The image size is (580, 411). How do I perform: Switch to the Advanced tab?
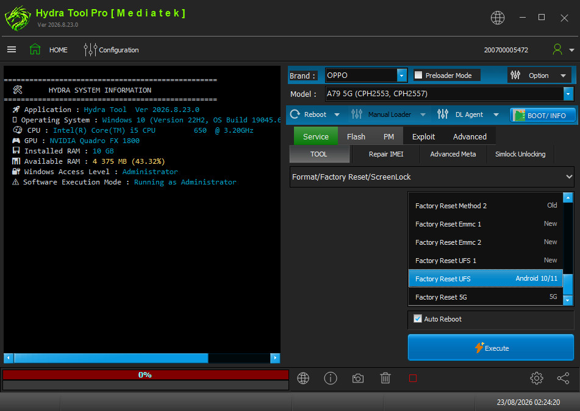(x=470, y=136)
